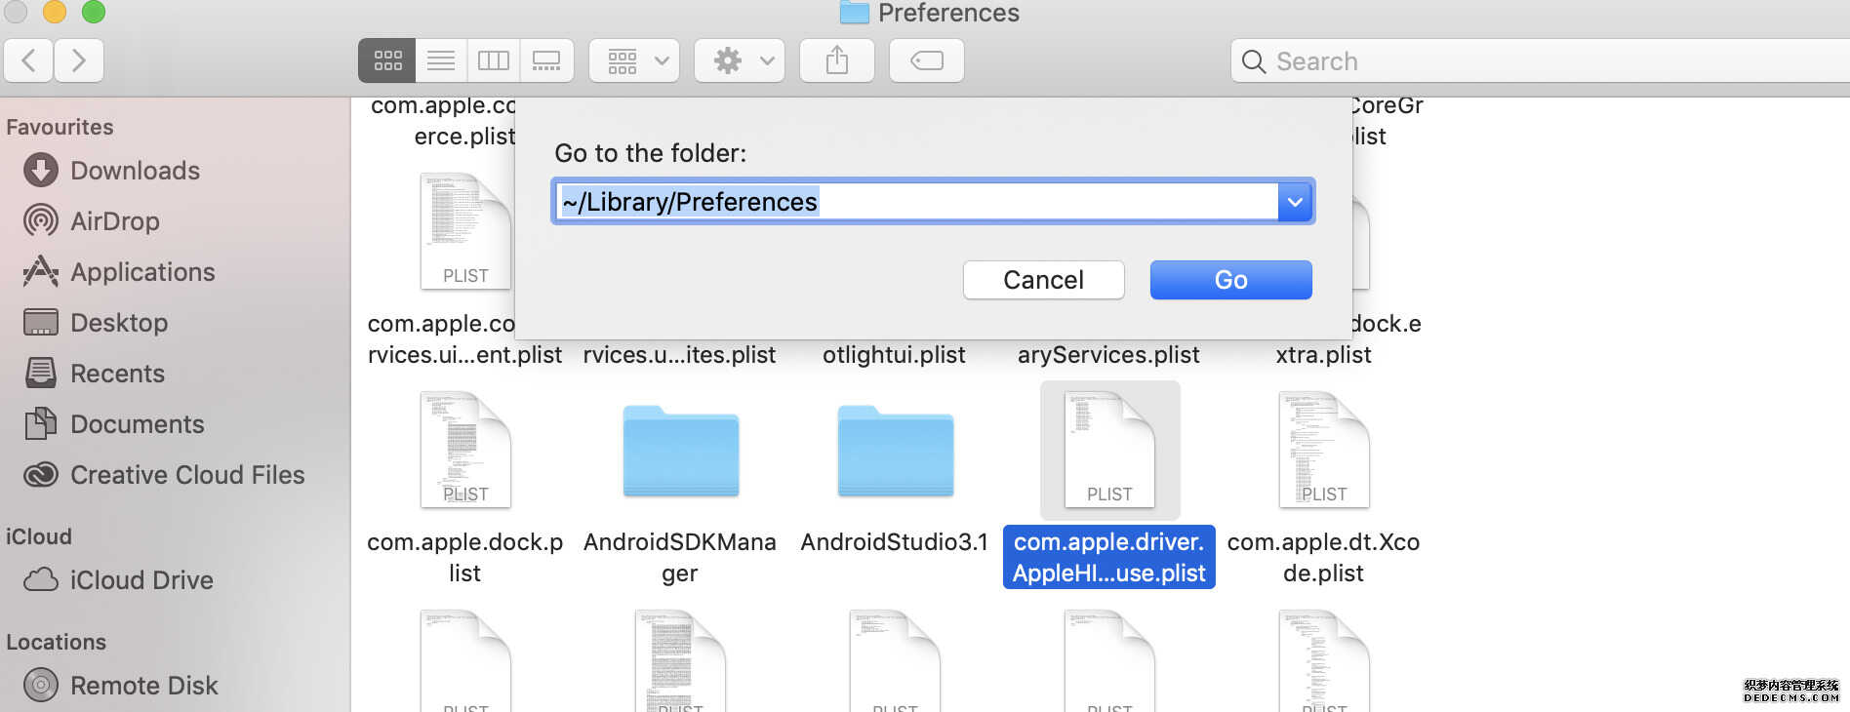The height and width of the screenshot is (712, 1850).
Task: Click the Finder Search field
Action: (1542, 61)
